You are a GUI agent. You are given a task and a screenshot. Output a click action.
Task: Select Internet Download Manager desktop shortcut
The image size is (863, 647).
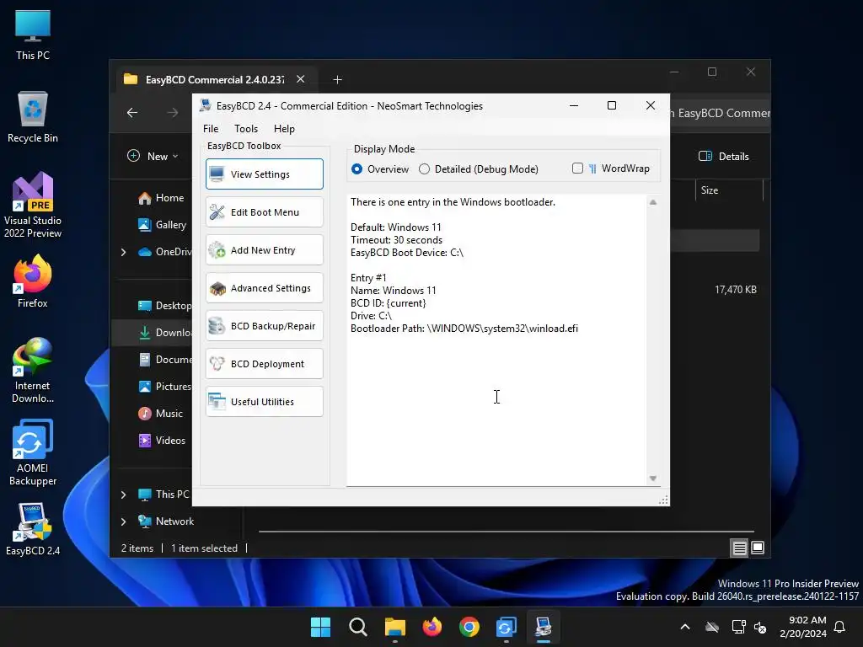[33, 371]
